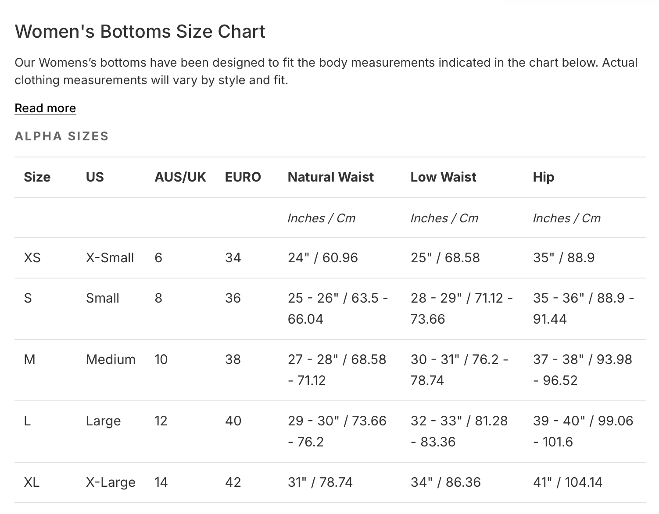Click the 24" / 60.96 natural waist cell
659x514 pixels.
coord(322,257)
